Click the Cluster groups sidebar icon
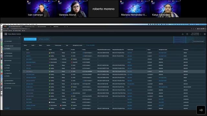Screen dimensions: 207x116 coord(5,46)
